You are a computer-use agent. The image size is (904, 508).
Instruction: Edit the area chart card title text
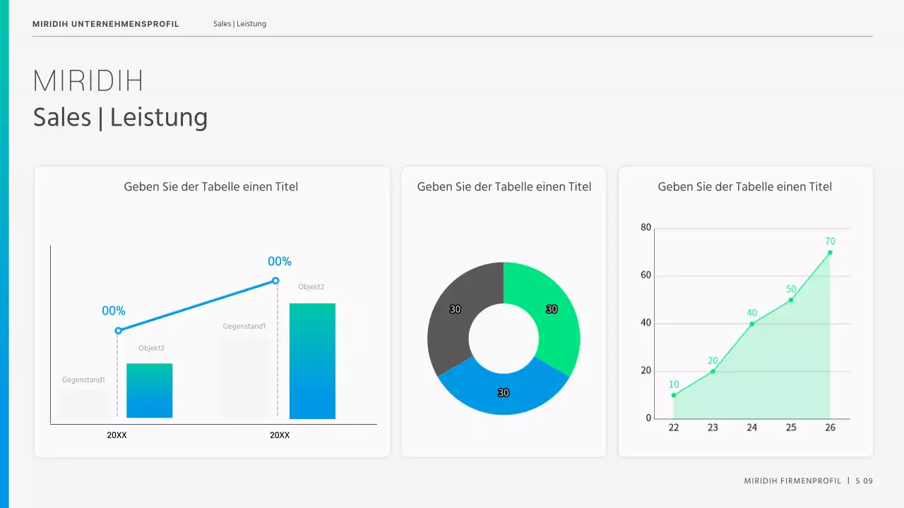click(744, 187)
